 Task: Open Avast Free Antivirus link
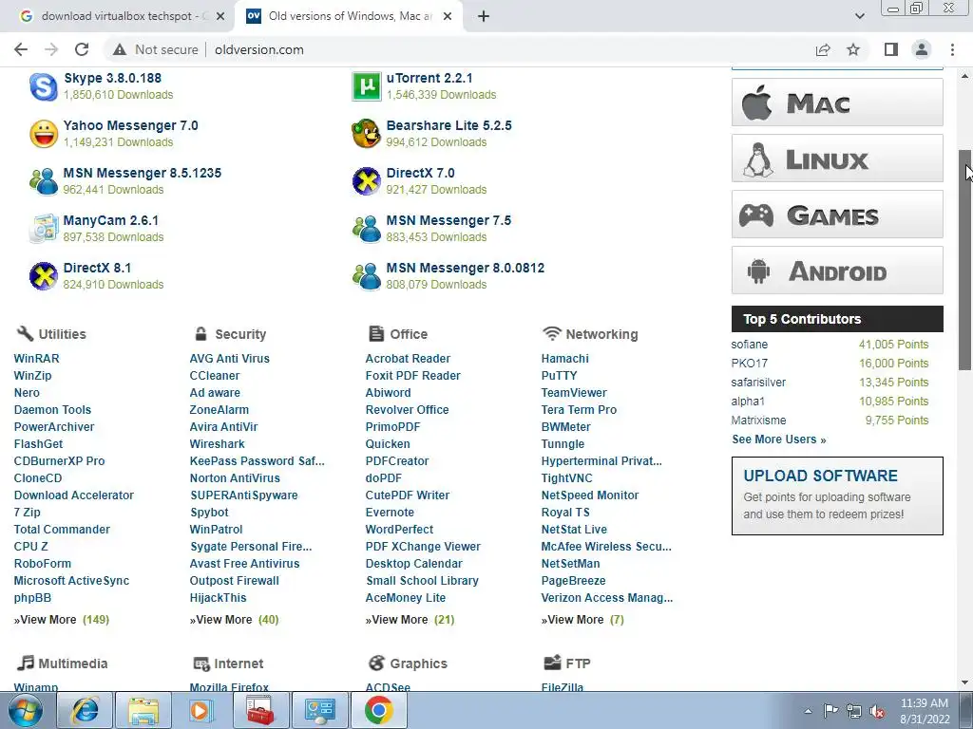[x=244, y=564]
